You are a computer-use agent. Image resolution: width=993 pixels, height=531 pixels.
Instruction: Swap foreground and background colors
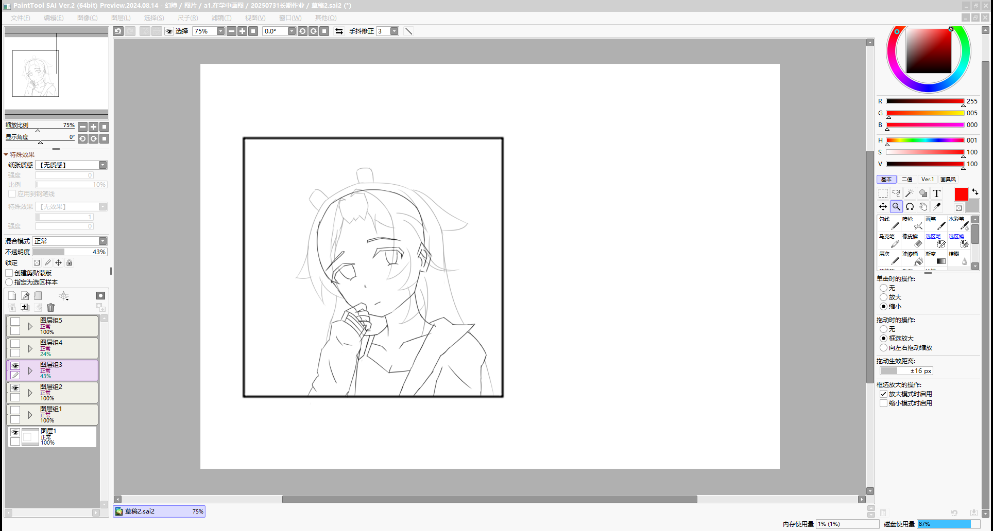(974, 192)
